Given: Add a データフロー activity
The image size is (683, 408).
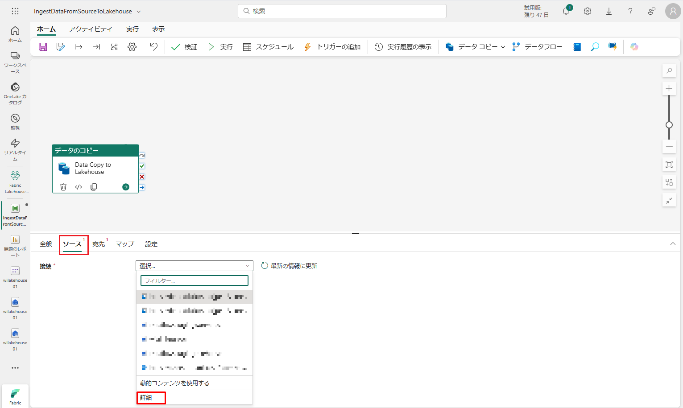Looking at the screenshot, I should pyautogui.click(x=537, y=47).
